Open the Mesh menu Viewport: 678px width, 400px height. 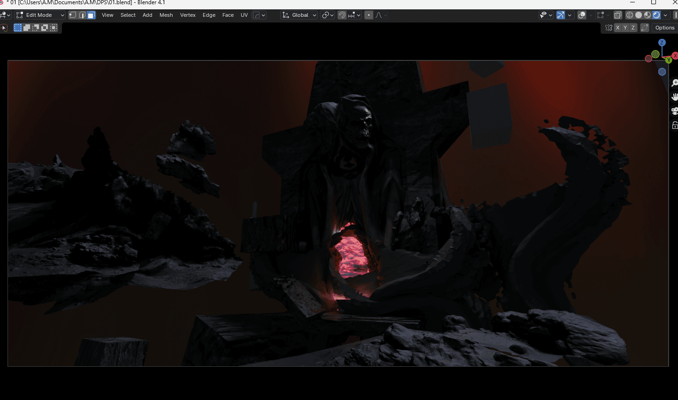click(x=166, y=15)
